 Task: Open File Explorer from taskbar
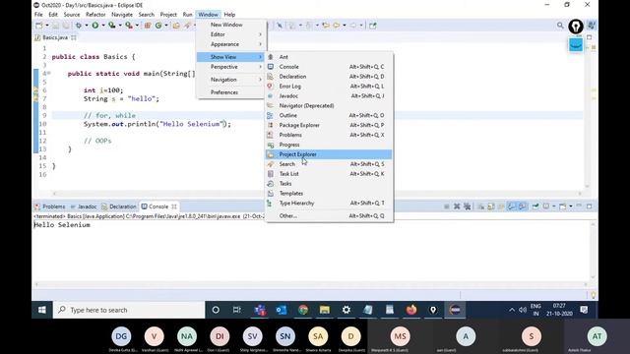tap(325, 310)
